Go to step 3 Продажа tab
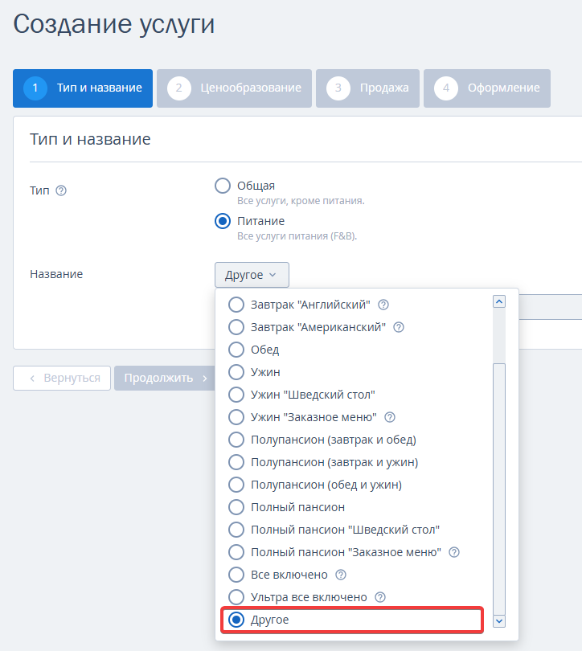Image resolution: width=582 pixels, height=651 pixels. pos(367,88)
